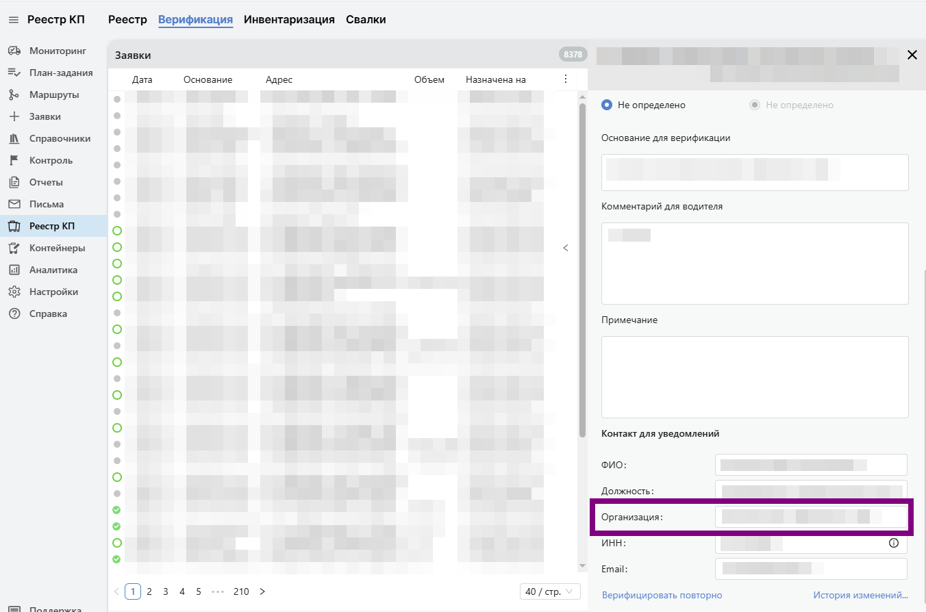This screenshot has height=612, width=926.
Task: Click the ИНН info icon
Action: tap(893, 543)
